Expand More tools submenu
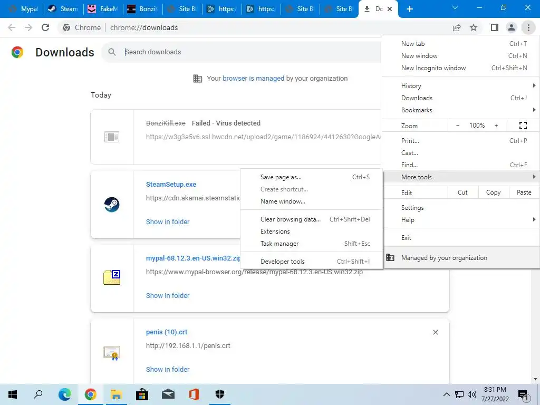The width and height of the screenshot is (540, 405). click(460, 177)
